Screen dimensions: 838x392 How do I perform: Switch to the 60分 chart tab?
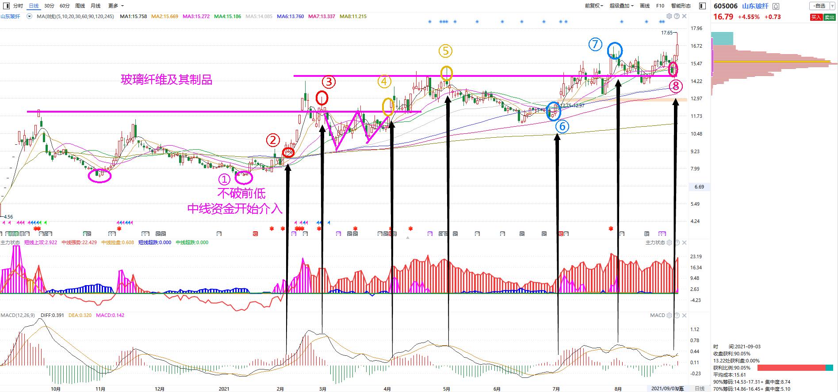pos(65,6)
